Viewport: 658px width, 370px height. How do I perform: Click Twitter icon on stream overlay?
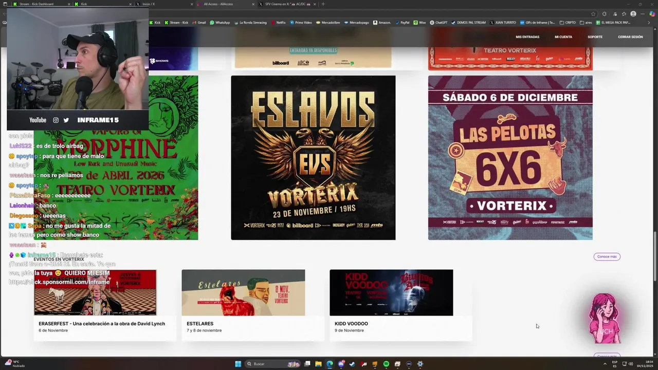click(x=66, y=120)
